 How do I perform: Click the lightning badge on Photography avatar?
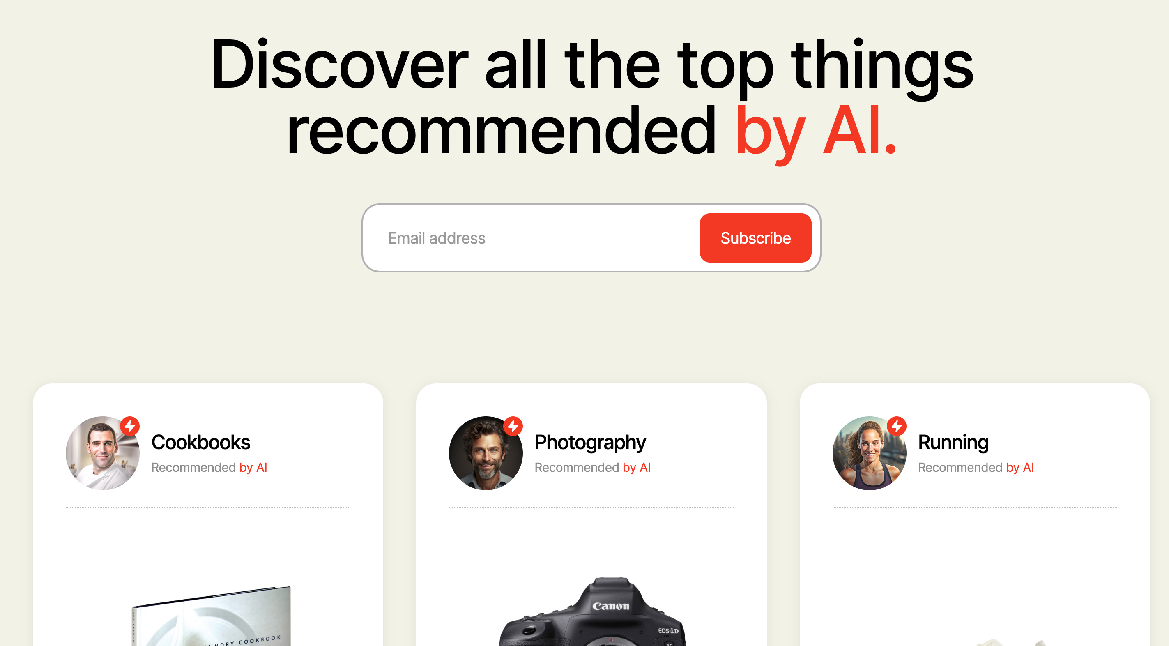(x=513, y=426)
